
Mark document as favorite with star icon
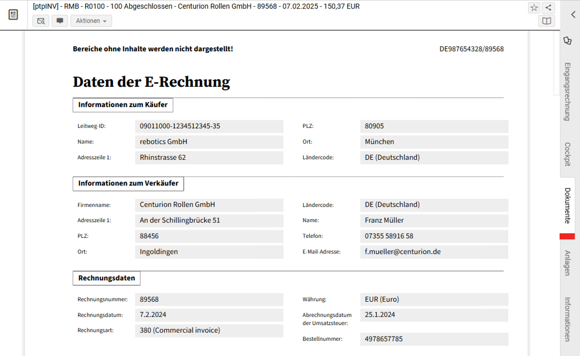coord(534,8)
